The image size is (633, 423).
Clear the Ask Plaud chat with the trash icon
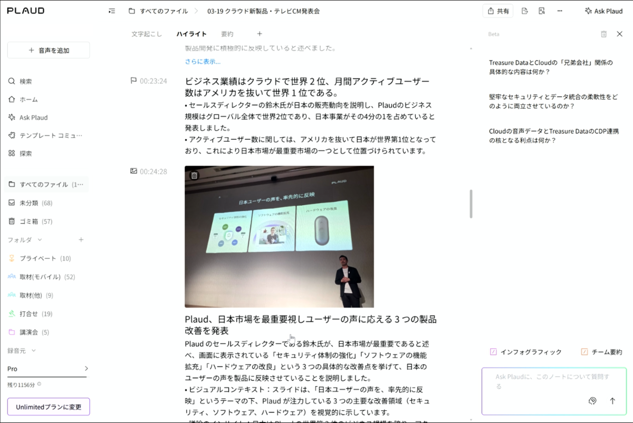pos(603,34)
